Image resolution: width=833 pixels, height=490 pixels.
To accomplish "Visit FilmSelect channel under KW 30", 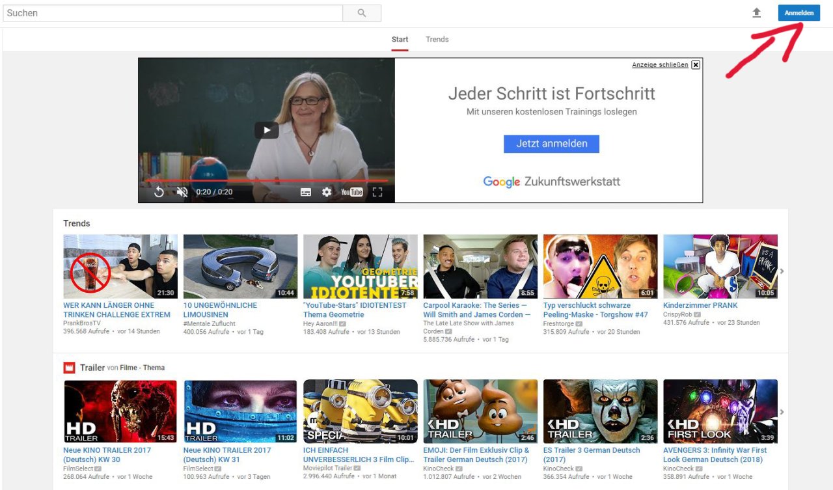I will 78,468.
